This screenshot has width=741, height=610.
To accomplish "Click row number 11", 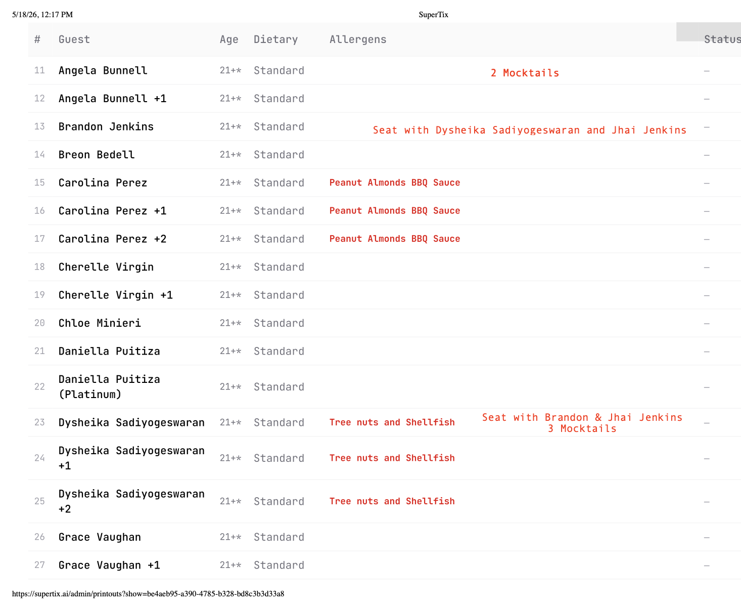I will tap(39, 70).
